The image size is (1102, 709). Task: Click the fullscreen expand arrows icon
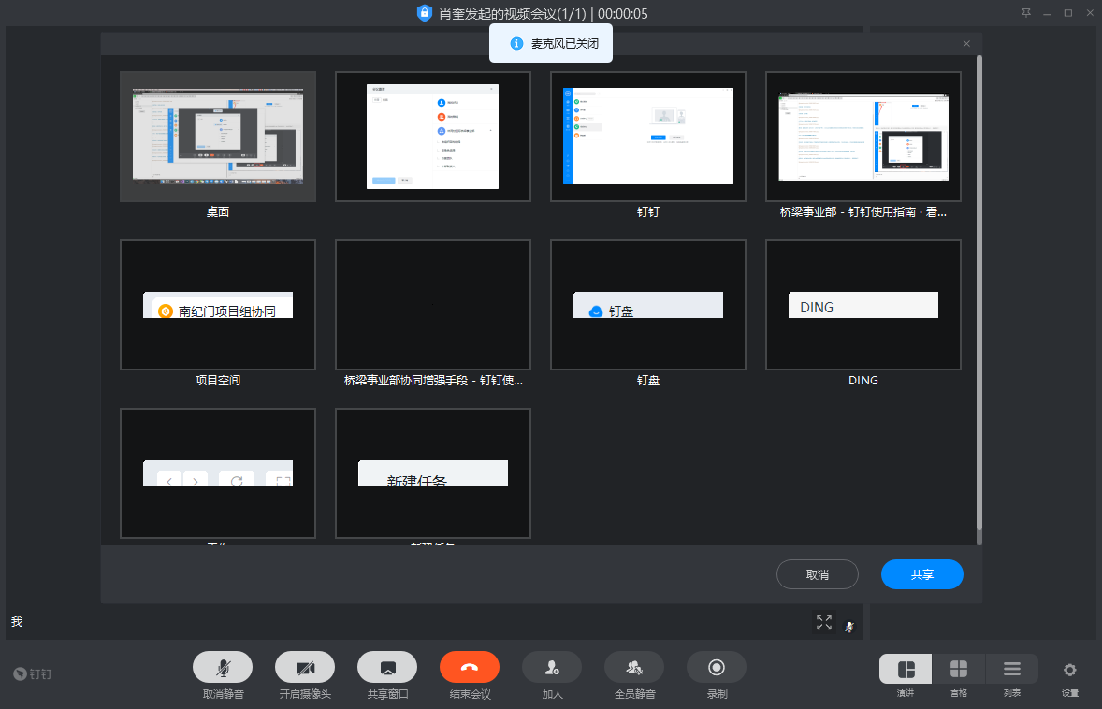[x=823, y=623]
